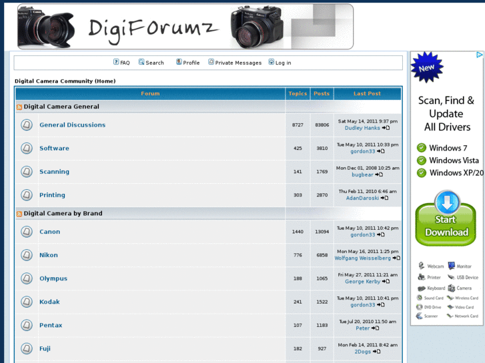The image size is (485, 363).
Task: Click the folder icon beside Printing
Action: pos(27,195)
